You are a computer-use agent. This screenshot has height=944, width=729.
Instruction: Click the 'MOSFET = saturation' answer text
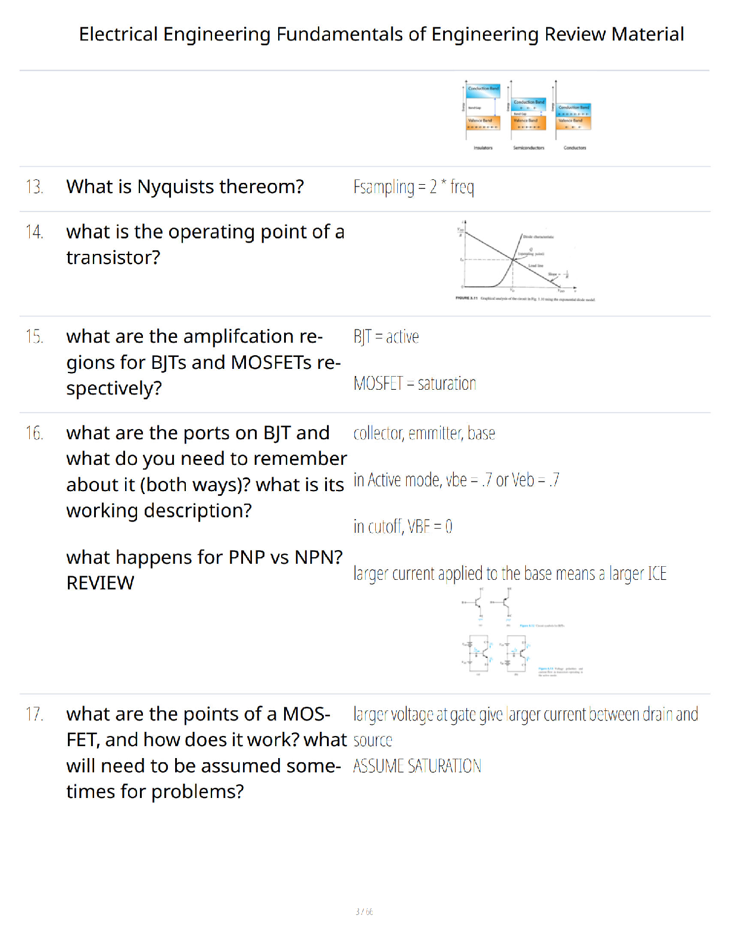pos(415,383)
